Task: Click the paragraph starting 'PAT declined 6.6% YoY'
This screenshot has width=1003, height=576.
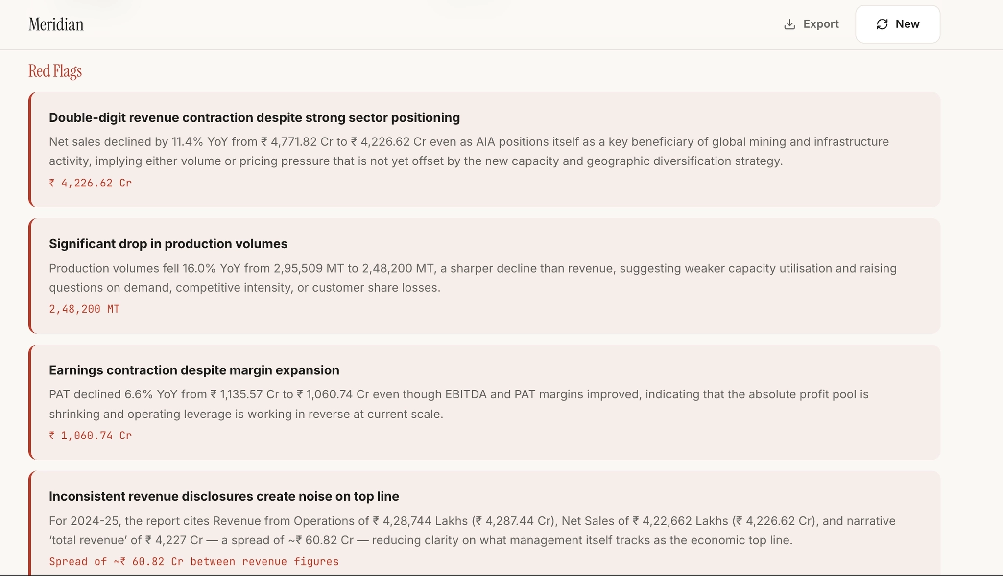Action: click(458, 404)
